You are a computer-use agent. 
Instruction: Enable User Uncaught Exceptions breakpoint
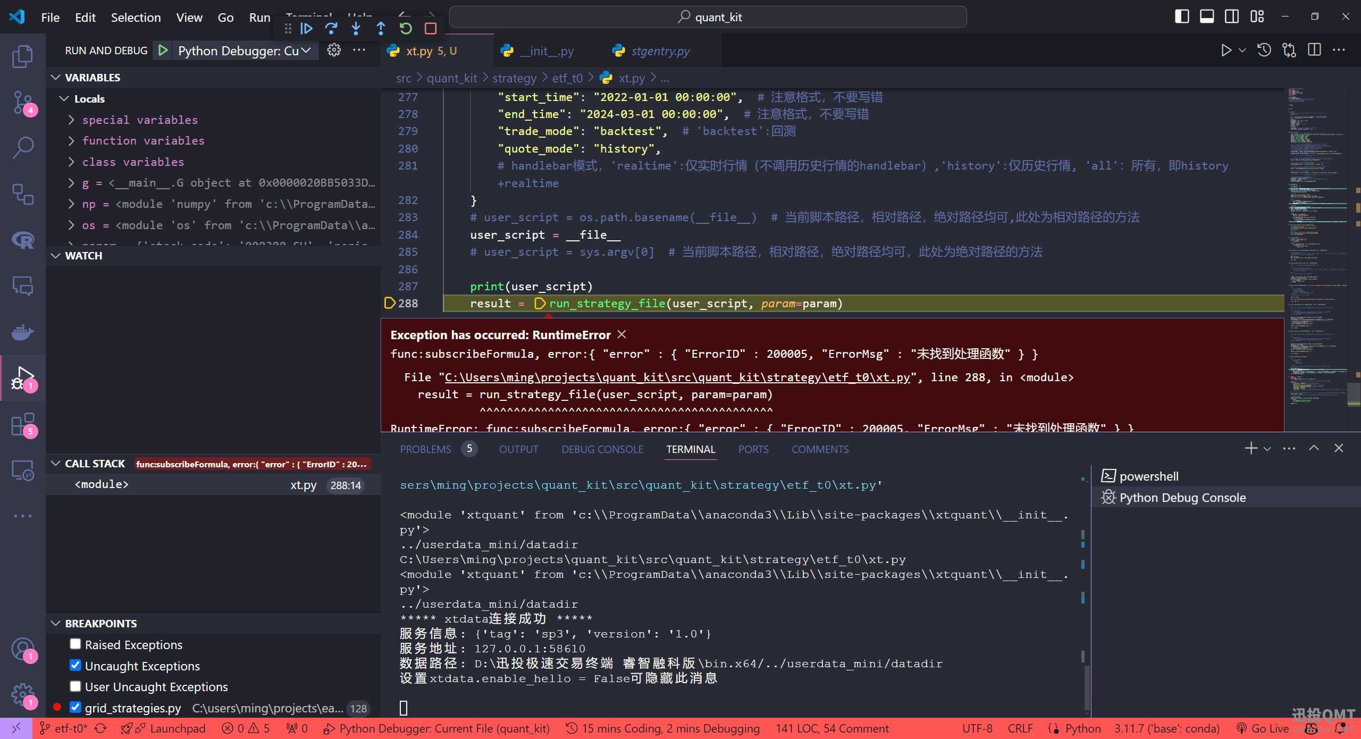tap(75, 686)
